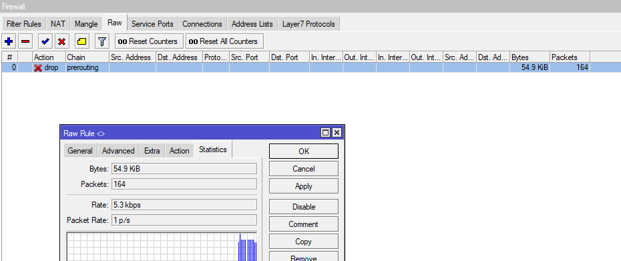Switch to the Filter Rules tab
The width and height of the screenshot is (621, 261).
(x=24, y=24)
